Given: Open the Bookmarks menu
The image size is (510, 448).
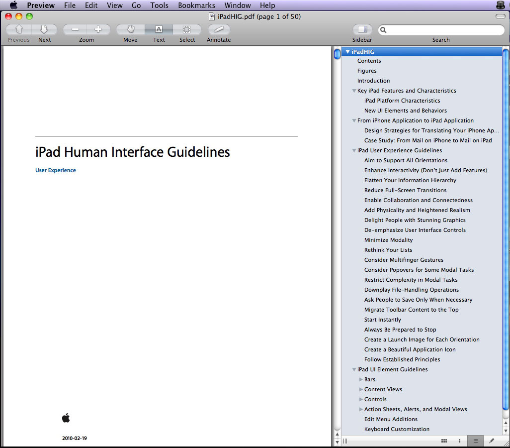Looking at the screenshot, I should tap(196, 5).
